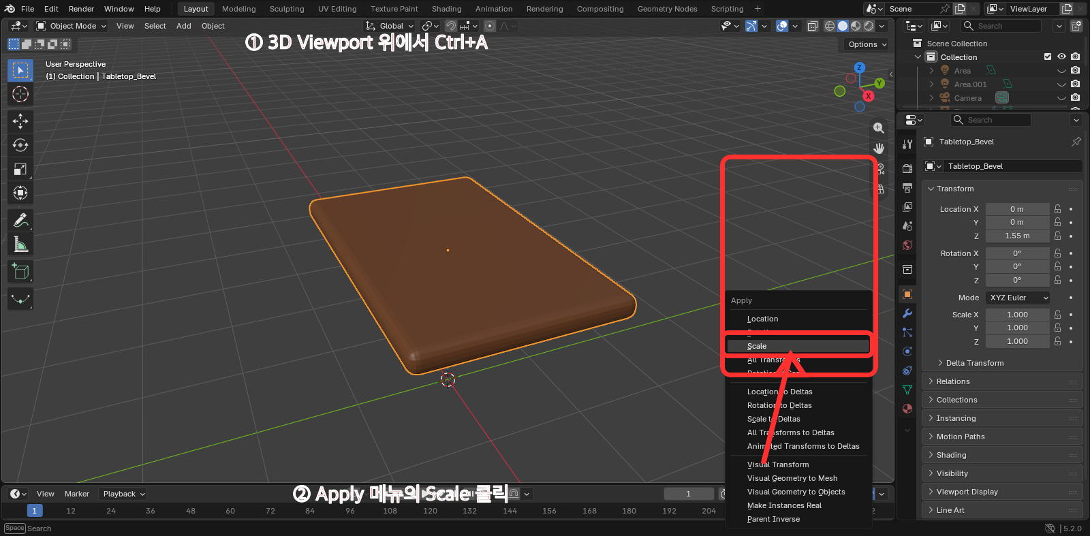This screenshot has height=536, width=1090.
Task: Toggle Collection exclude checkbox in Outliner
Action: (x=1048, y=57)
